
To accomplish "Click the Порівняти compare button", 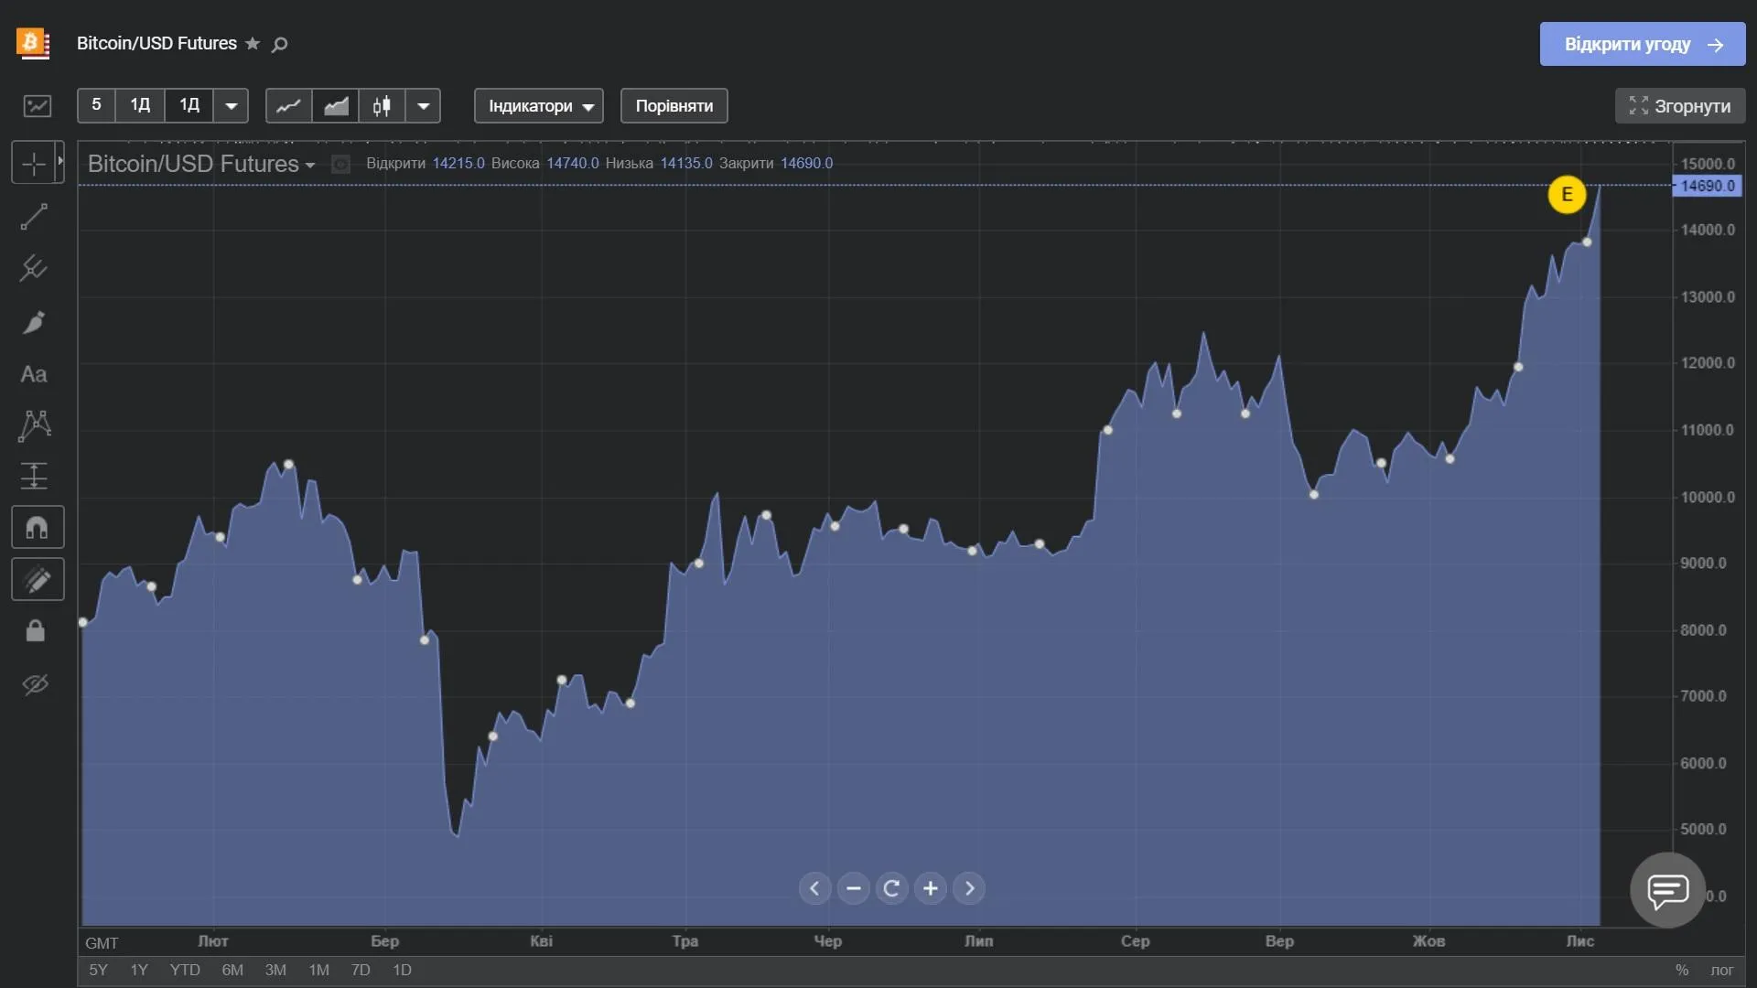I will [674, 106].
